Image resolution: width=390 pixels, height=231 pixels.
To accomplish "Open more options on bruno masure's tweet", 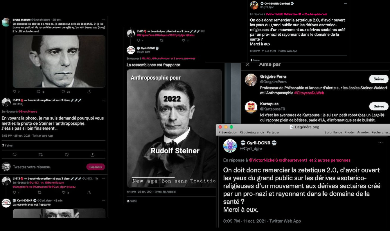I will pos(103,20).
